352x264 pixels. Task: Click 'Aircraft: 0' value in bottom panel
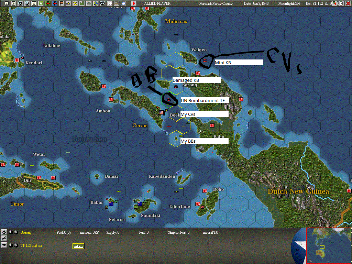pyautogui.click(x=210, y=232)
